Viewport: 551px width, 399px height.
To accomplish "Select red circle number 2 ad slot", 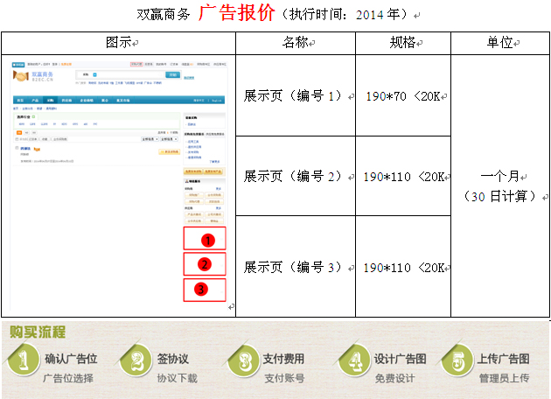I will point(204,264).
